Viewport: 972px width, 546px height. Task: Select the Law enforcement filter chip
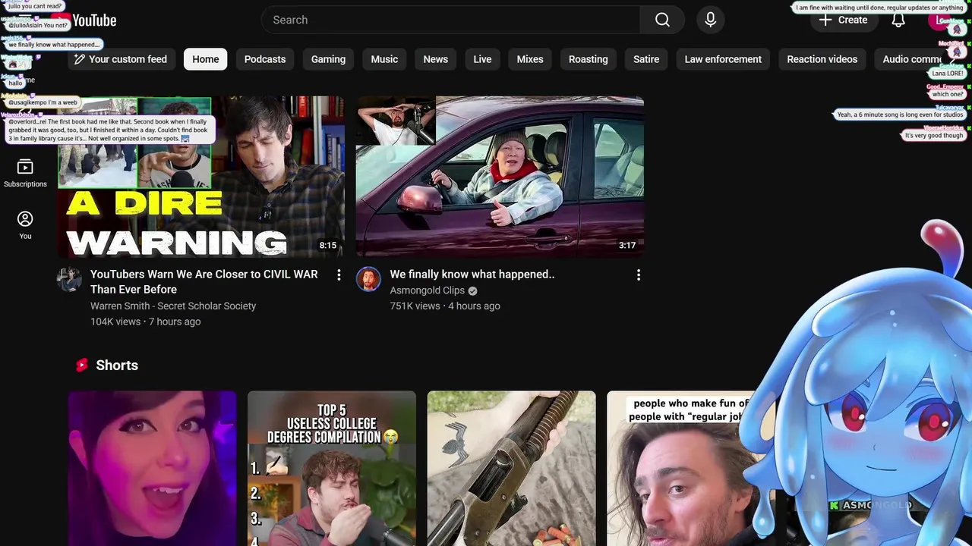click(723, 59)
